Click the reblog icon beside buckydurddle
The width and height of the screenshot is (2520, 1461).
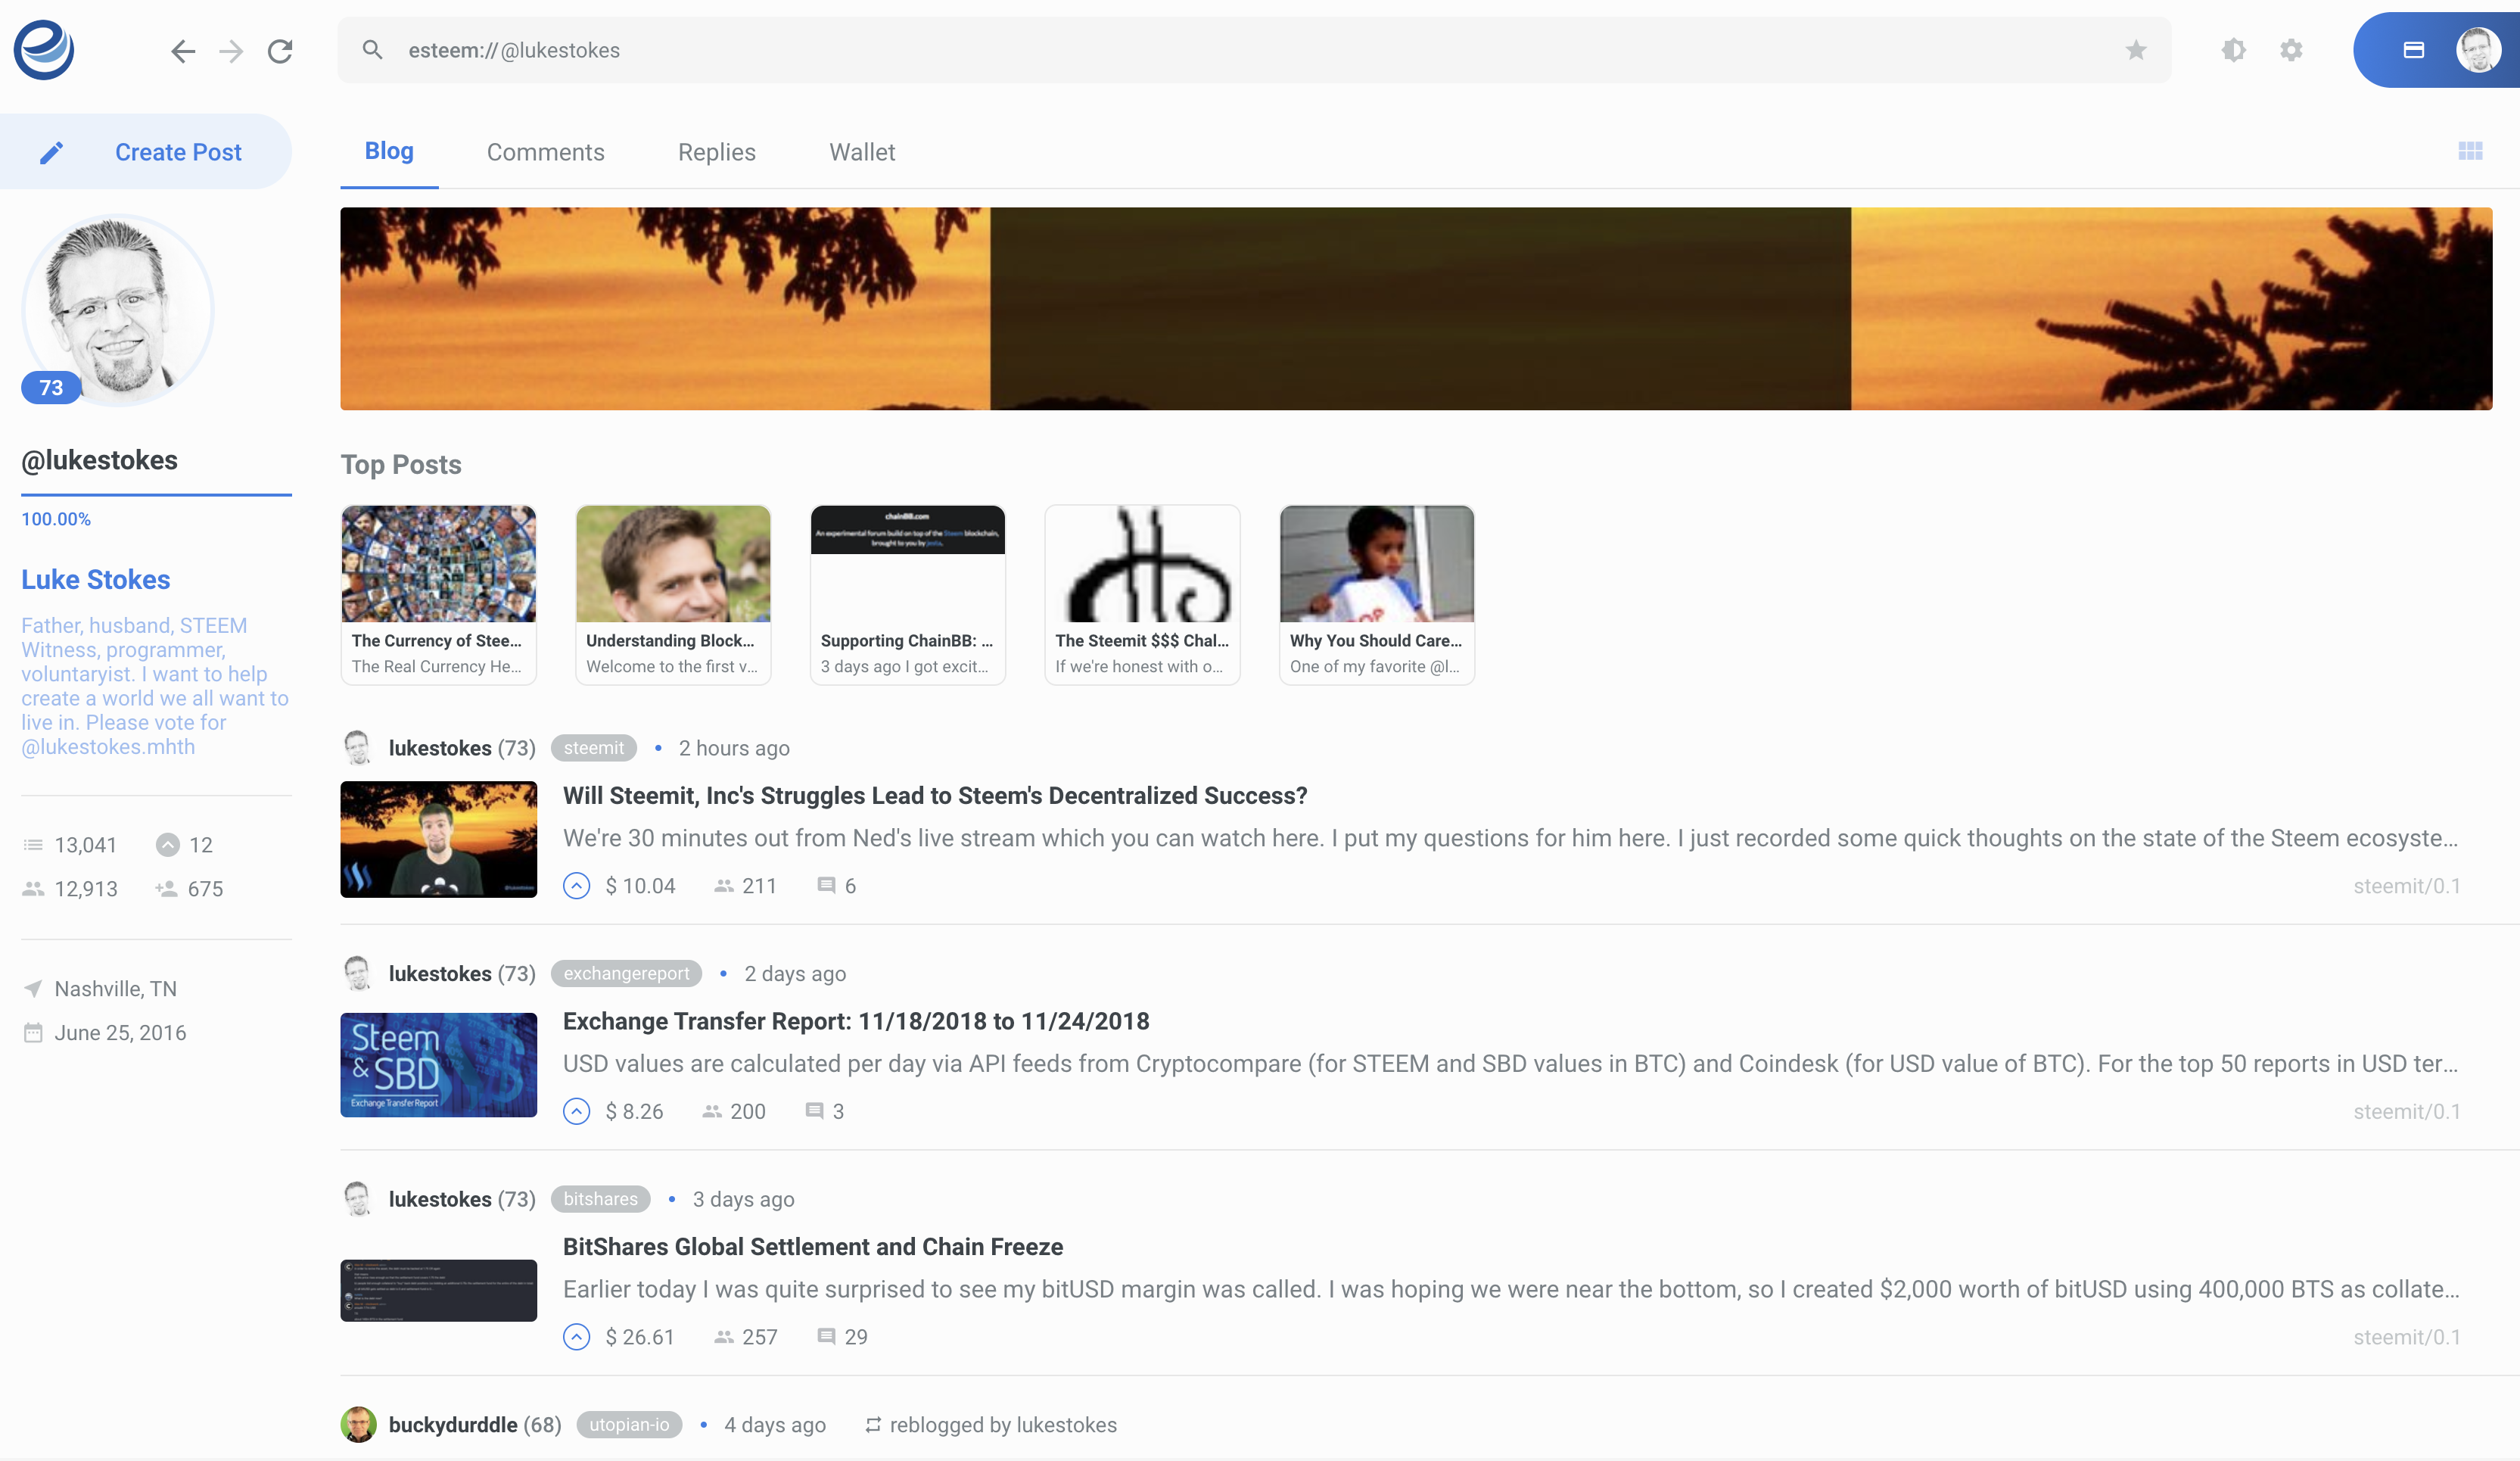click(871, 1424)
